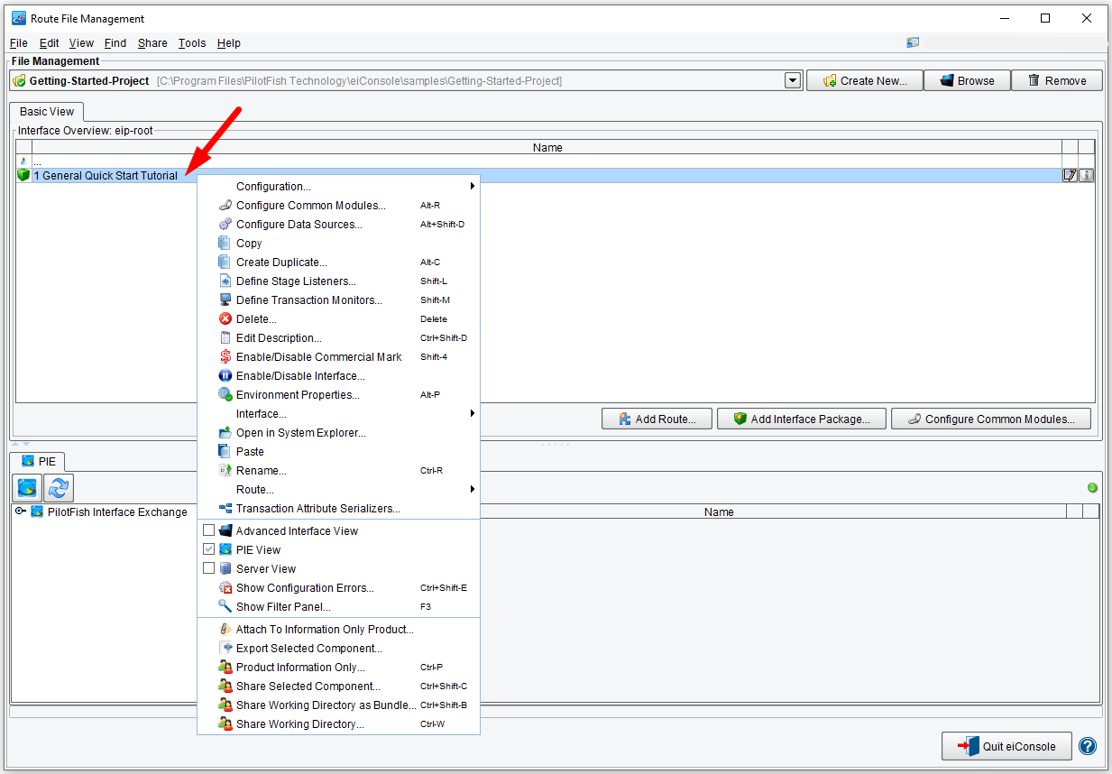The width and height of the screenshot is (1112, 774).
Task: Click the Show Configuration Errors icon
Action: (x=225, y=588)
